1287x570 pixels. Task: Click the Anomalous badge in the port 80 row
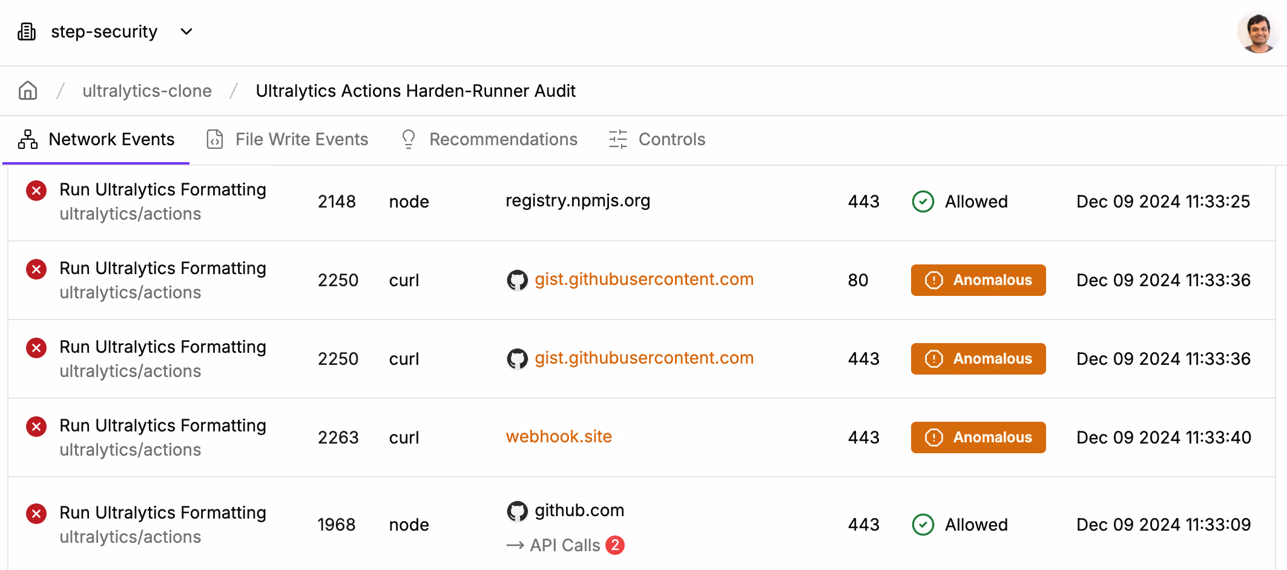point(978,280)
